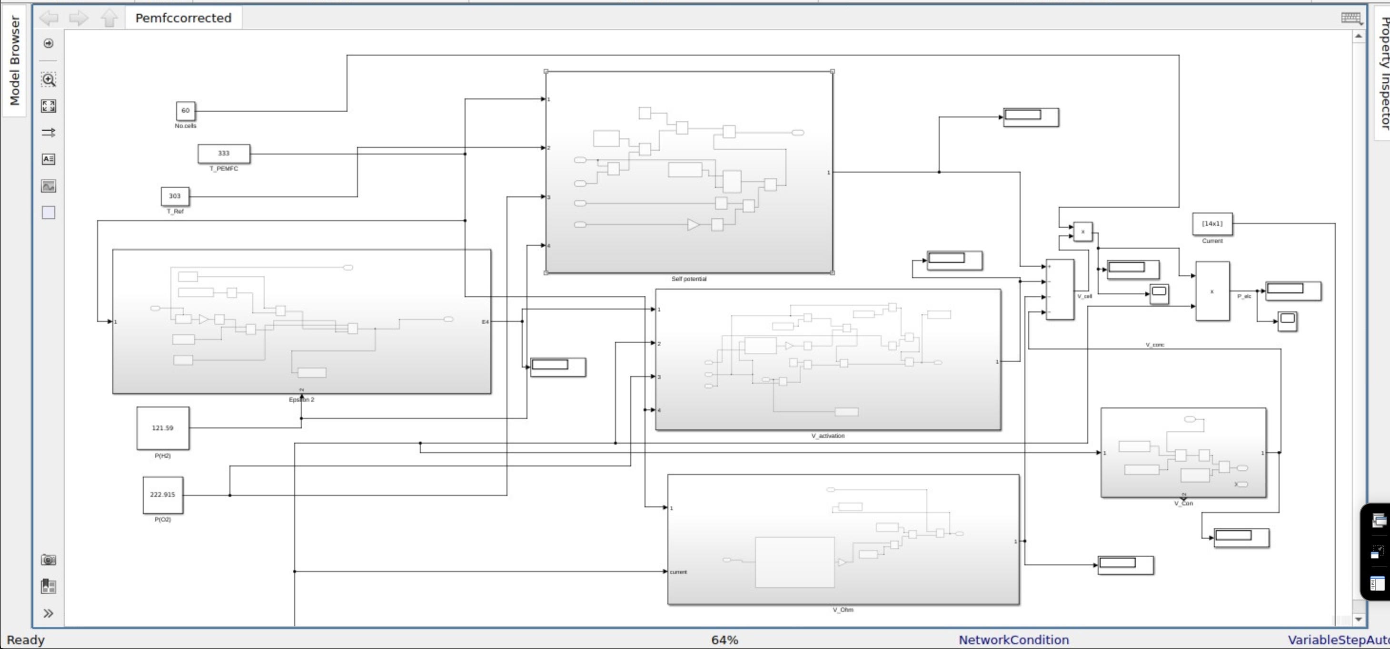Click the VariableStepAuto solver link
1390x649 pixels.
click(1338, 640)
